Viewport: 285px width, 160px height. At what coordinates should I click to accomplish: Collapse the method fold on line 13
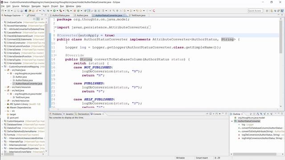tap(56, 55)
